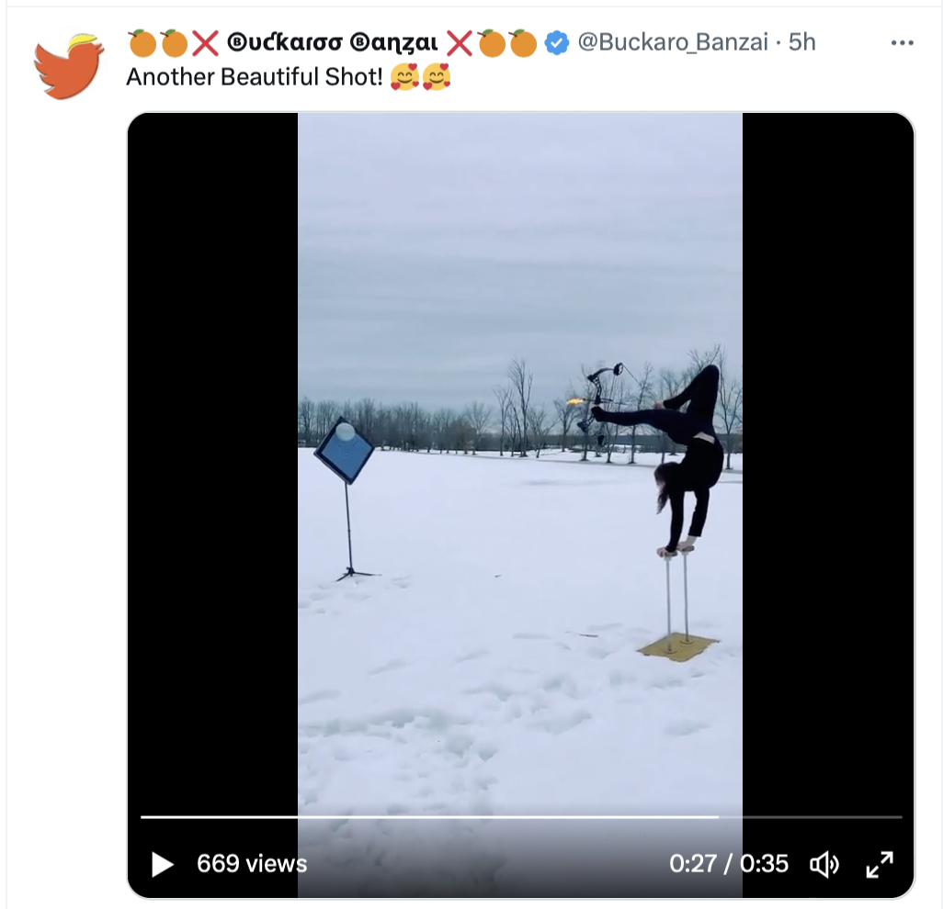The width and height of the screenshot is (943, 909).
Task: Mute the video with the speaker icon
Action: 824,864
